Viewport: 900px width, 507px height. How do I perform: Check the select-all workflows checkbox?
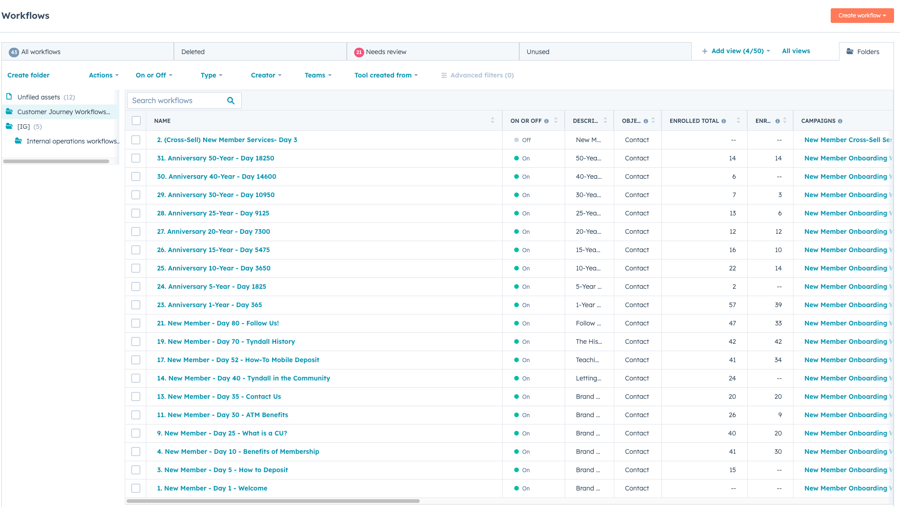[x=136, y=121]
